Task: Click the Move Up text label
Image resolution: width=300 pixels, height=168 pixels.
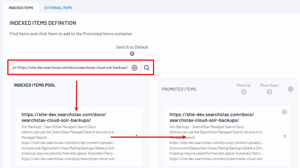Action: pos(244,85)
